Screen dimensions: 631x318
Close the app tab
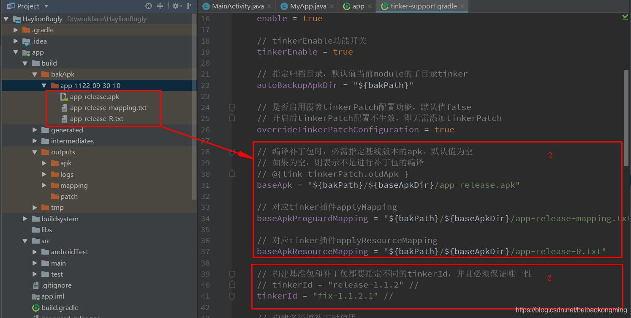point(370,6)
